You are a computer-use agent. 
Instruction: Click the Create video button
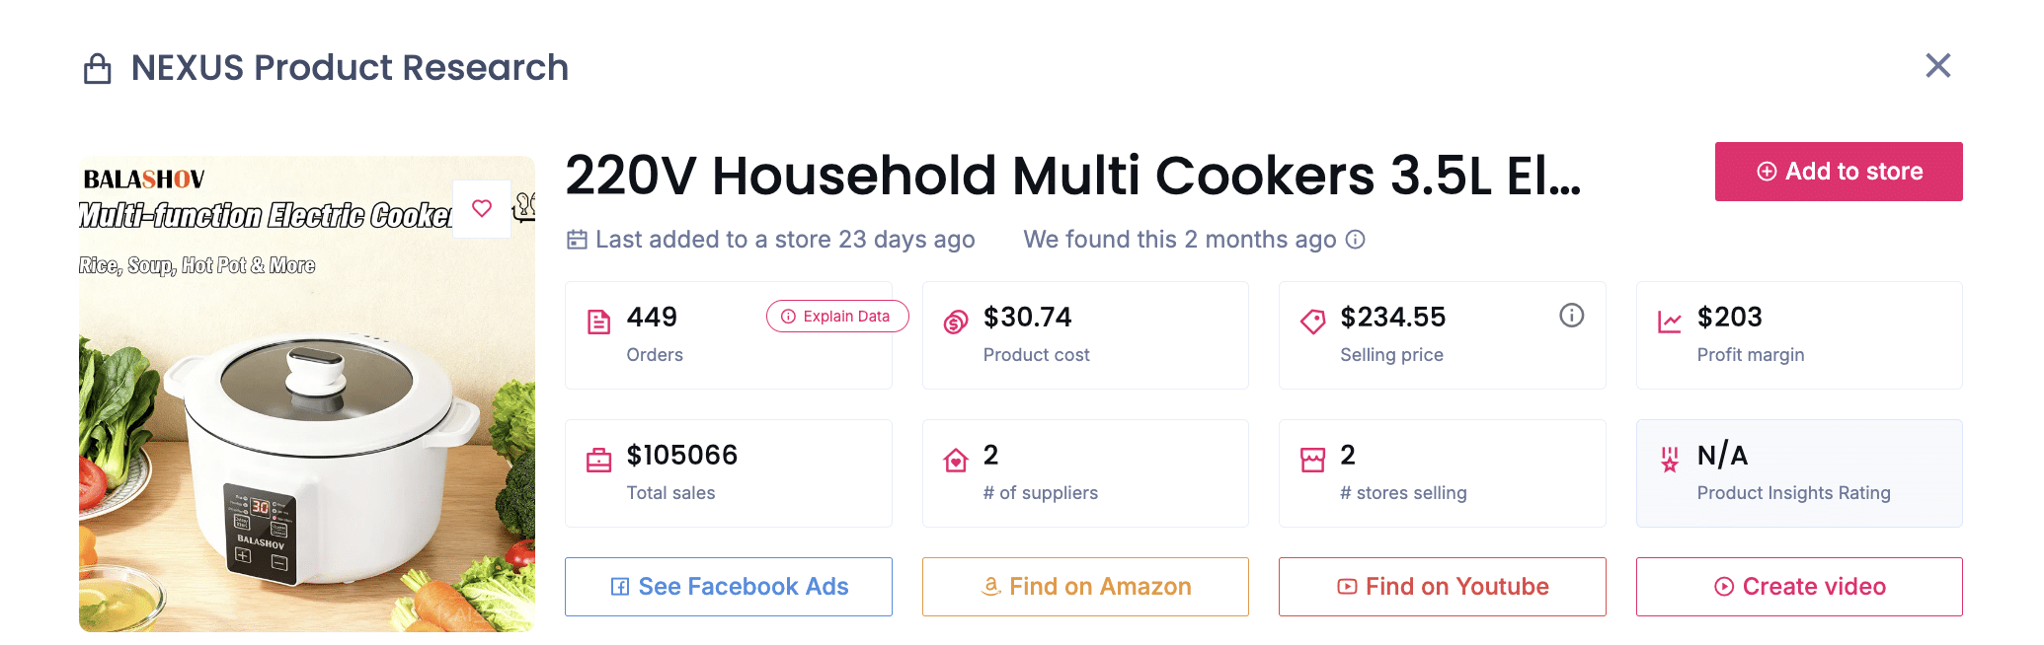(1798, 587)
